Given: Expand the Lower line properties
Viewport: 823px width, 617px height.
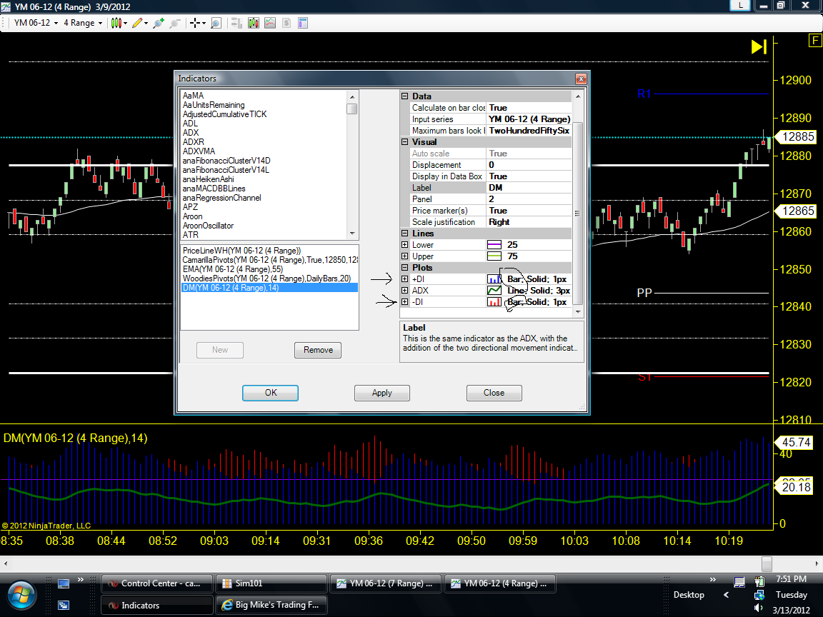Looking at the screenshot, I should click(404, 245).
